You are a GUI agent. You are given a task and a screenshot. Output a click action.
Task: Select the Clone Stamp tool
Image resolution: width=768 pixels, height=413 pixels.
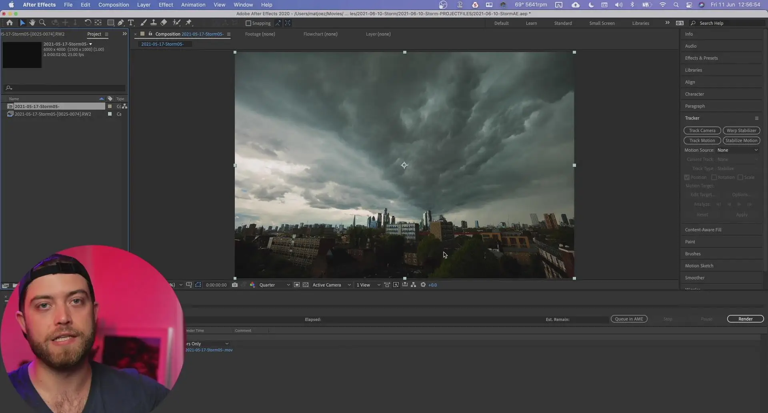pos(153,23)
